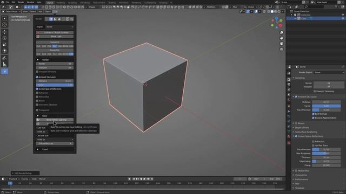Open Tool settings tab in properties

pos(289,73)
